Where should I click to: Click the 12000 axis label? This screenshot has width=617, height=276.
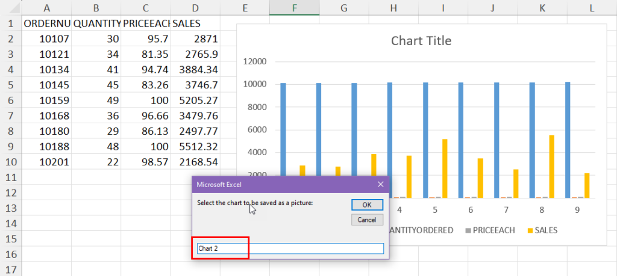pos(255,62)
